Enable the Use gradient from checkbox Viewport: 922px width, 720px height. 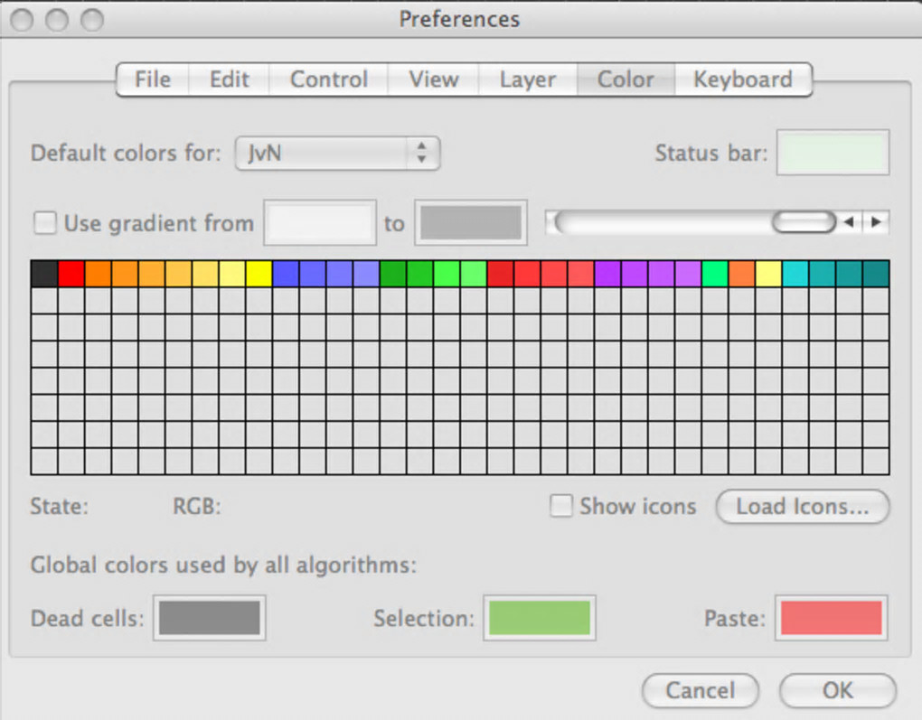click(x=45, y=223)
